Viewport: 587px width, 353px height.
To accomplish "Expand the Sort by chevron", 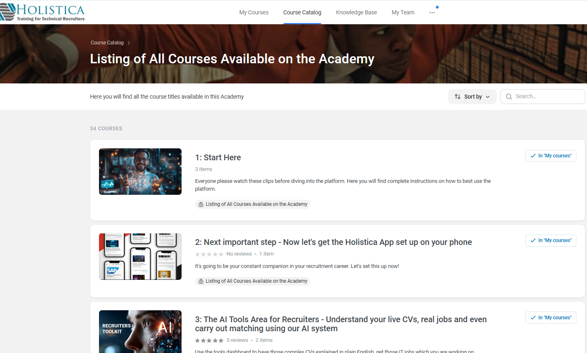I will pos(488,97).
